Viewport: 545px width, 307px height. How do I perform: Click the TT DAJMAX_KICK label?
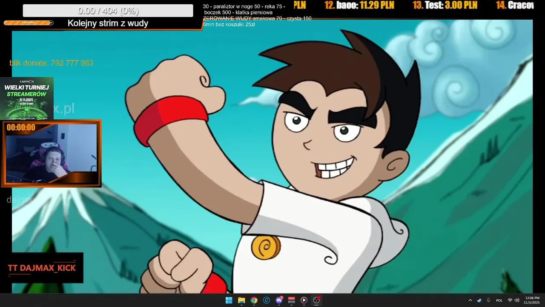point(42,268)
